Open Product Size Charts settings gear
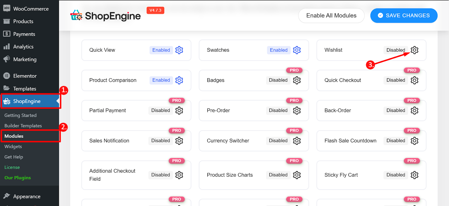449x206 pixels. (297, 175)
